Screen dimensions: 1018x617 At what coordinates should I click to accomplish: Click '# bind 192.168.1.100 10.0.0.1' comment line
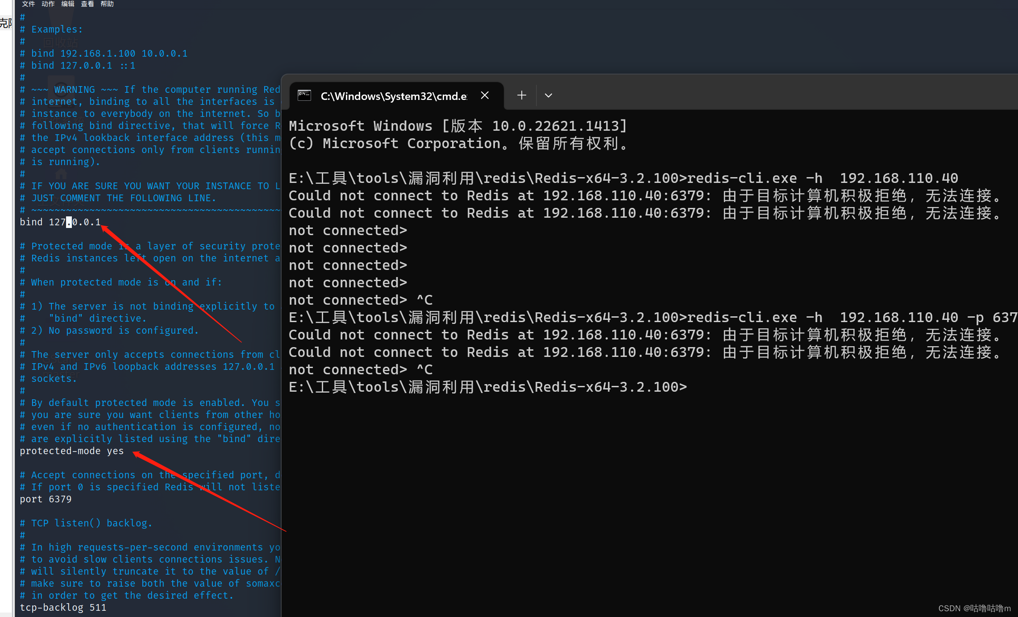tap(104, 54)
